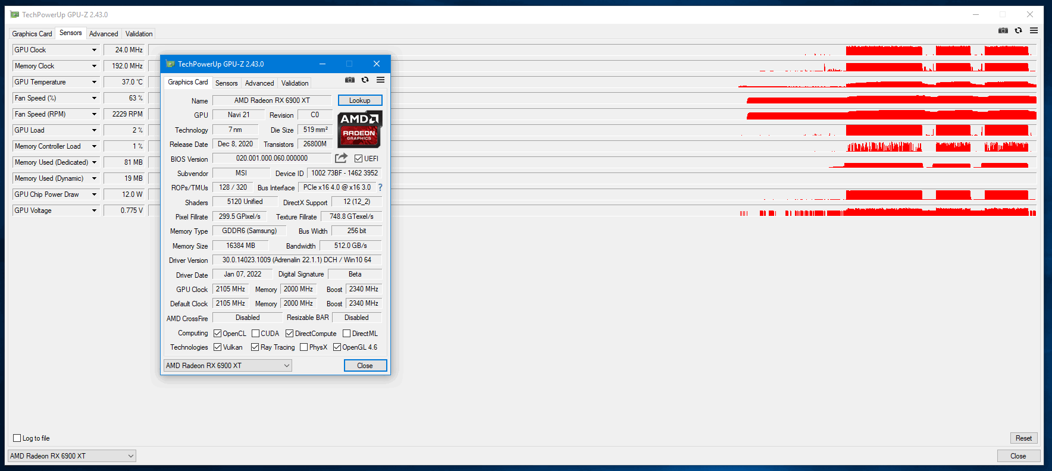Click the Reset button in Sensors window
The width and height of the screenshot is (1052, 471).
coord(1023,438)
